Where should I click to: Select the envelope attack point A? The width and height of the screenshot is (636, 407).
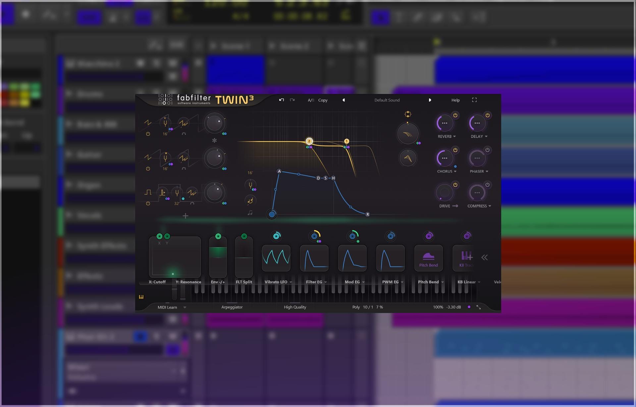(x=279, y=171)
